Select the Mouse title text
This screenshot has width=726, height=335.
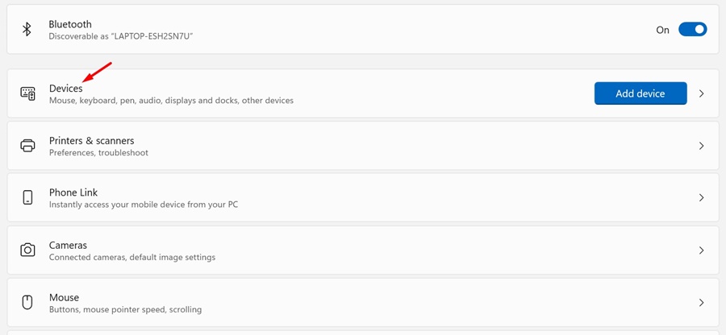pyautogui.click(x=64, y=297)
